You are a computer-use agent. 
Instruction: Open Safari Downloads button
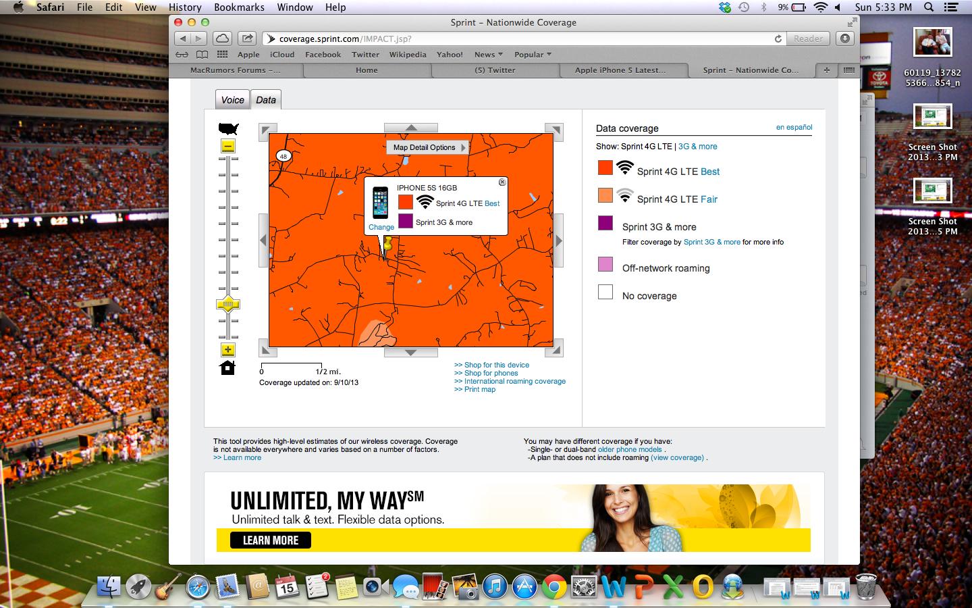tap(845, 39)
